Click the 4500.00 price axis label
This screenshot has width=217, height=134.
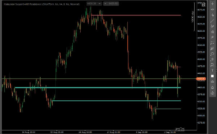[201, 59]
